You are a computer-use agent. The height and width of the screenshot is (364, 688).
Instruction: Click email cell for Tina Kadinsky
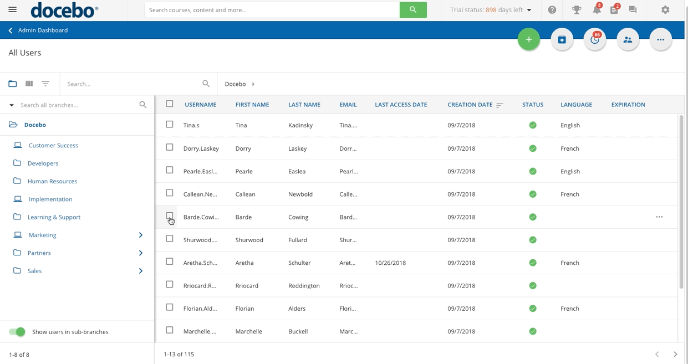click(348, 125)
